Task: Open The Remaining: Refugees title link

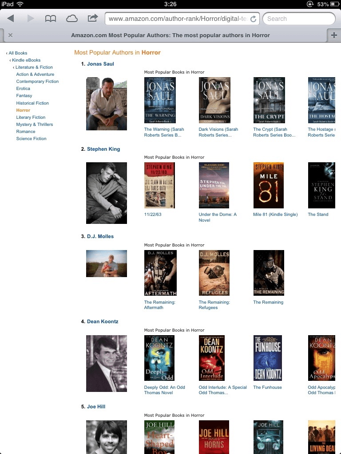Action: click(x=214, y=305)
